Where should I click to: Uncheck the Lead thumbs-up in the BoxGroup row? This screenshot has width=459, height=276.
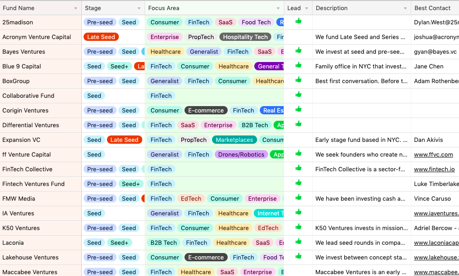click(x=298, y=80)
